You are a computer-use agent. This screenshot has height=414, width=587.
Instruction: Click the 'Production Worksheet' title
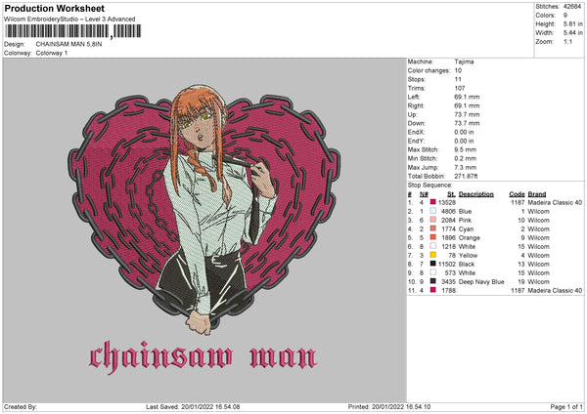click(x=55, y=8)
